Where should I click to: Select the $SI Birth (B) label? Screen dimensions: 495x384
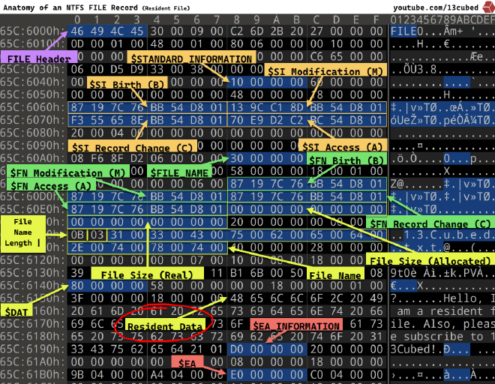[127, 84]
